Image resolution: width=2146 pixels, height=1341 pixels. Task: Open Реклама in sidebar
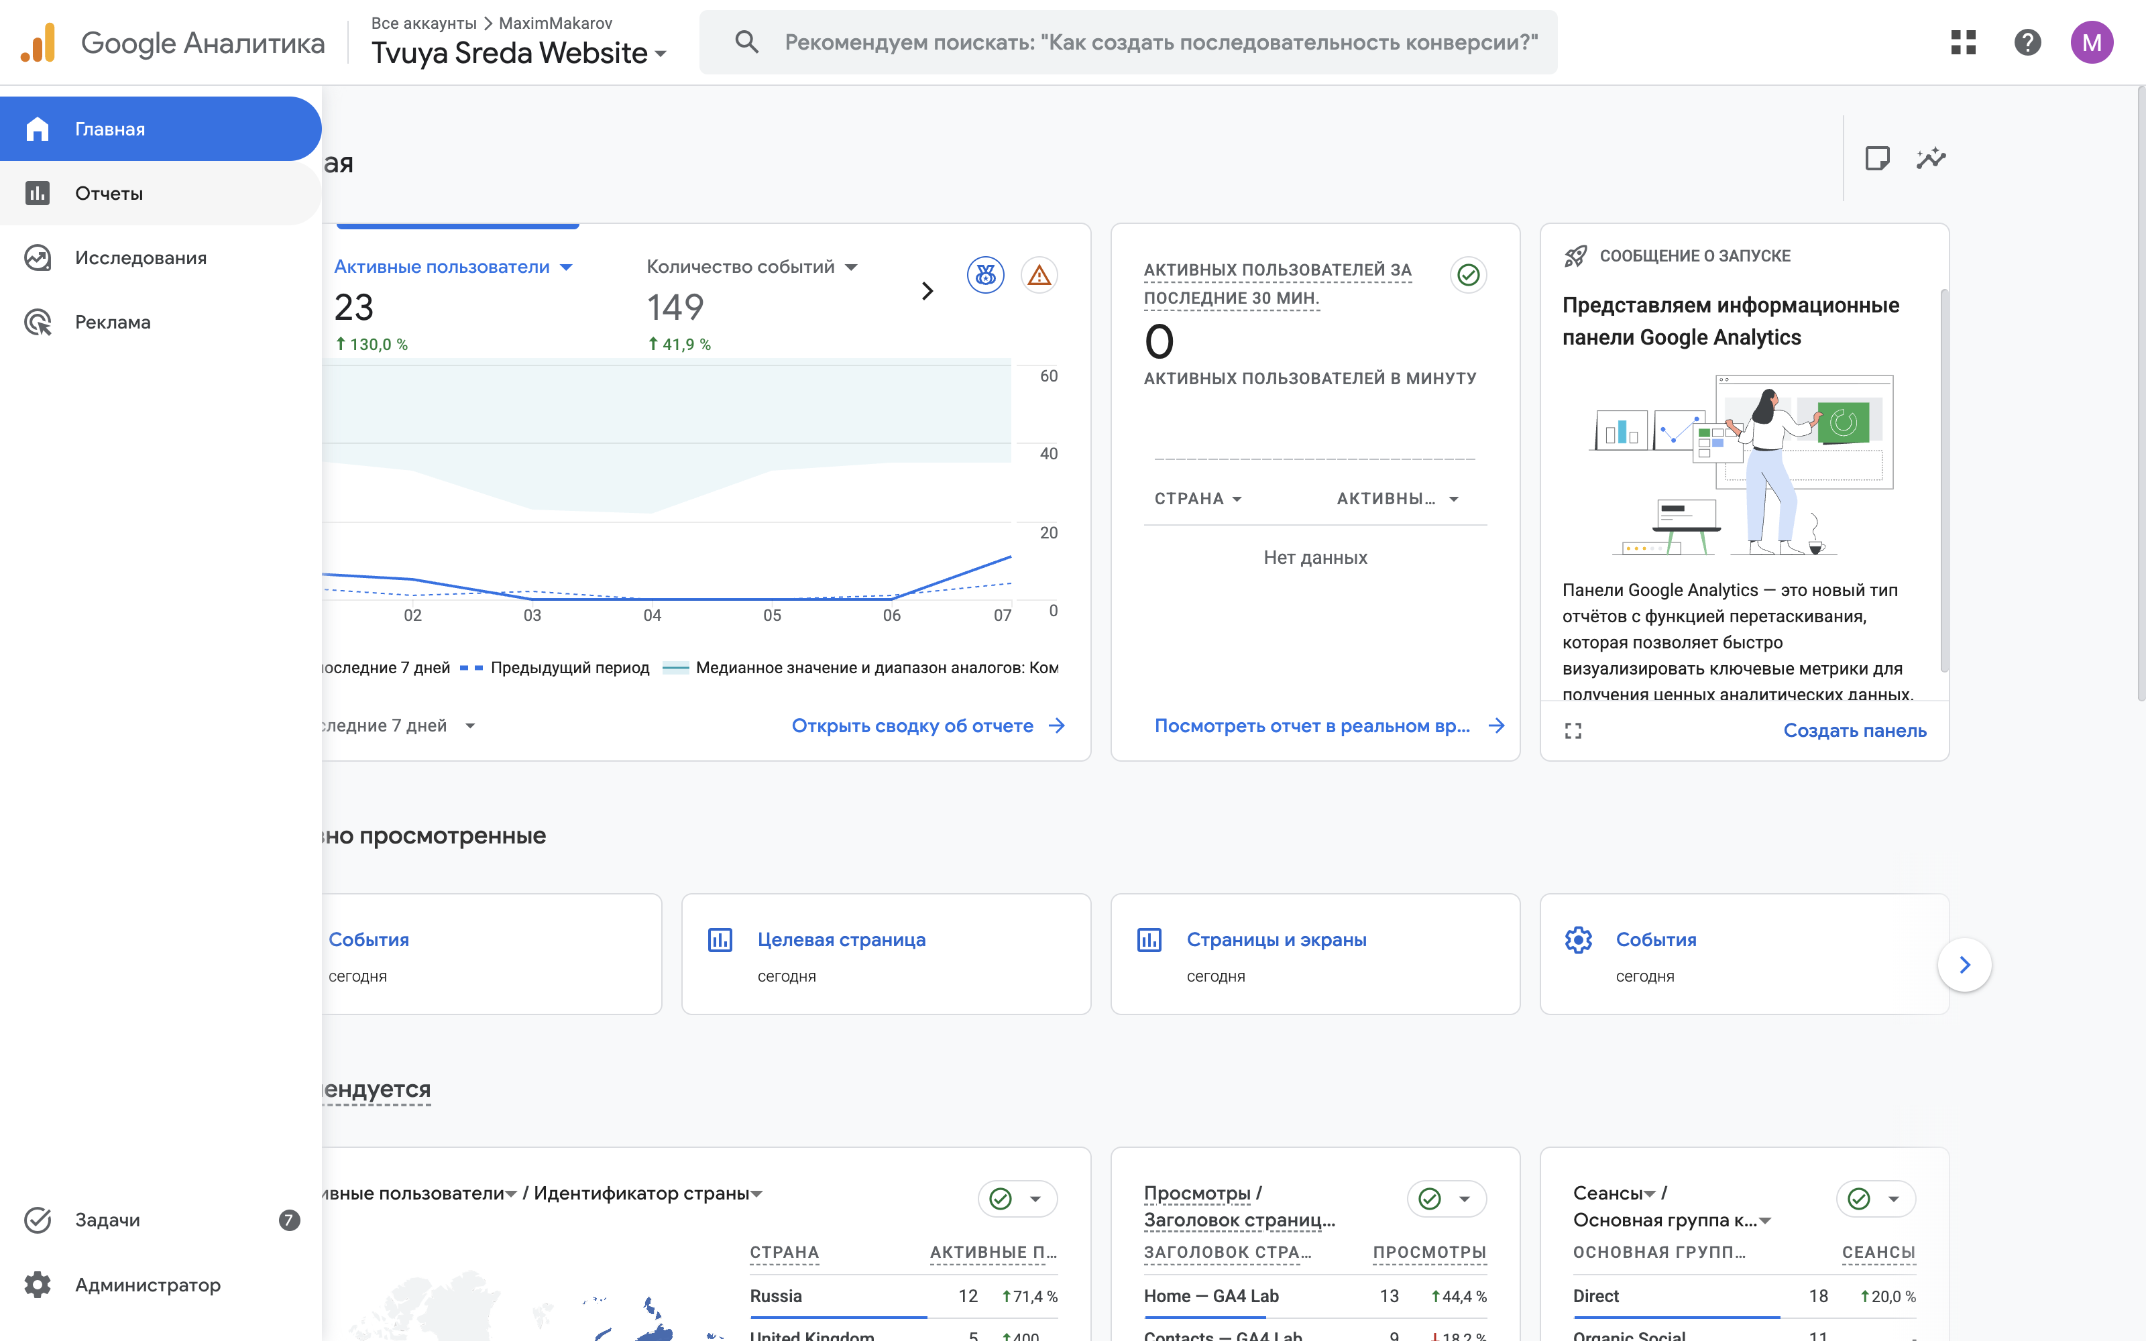[x=160, y=322]
